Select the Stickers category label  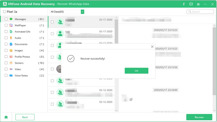click(19, 63)
